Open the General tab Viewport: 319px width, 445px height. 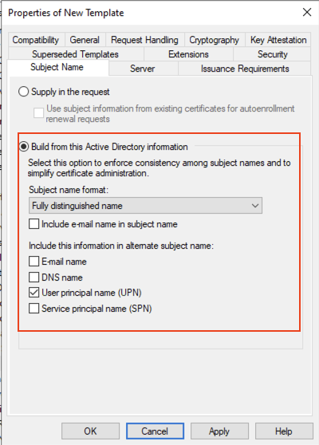click(x=85, y=40)
